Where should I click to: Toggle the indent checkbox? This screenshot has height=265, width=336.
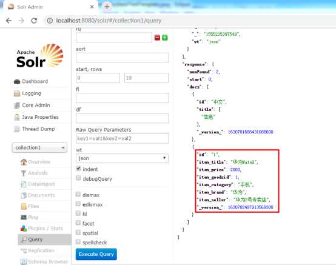[78, 169]
